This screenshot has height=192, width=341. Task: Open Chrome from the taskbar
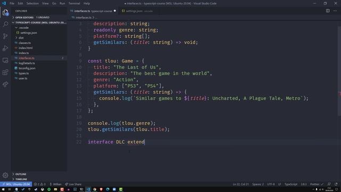click(x=95, y=189)
